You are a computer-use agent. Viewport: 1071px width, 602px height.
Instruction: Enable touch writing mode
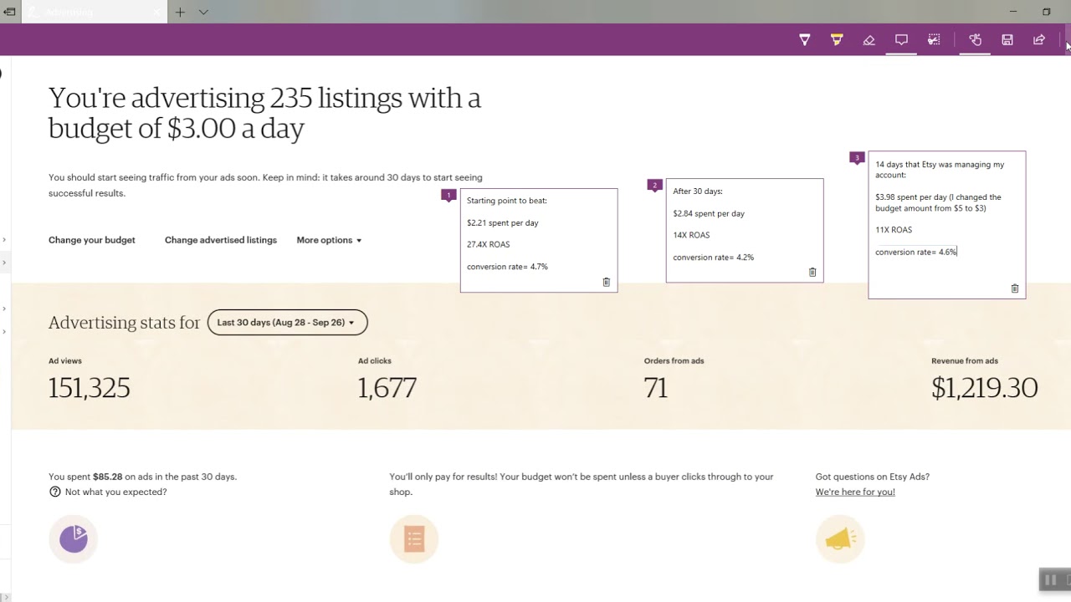(x=975, y=39)
